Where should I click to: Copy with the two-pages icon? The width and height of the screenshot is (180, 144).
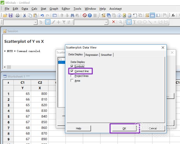[30, 15]
